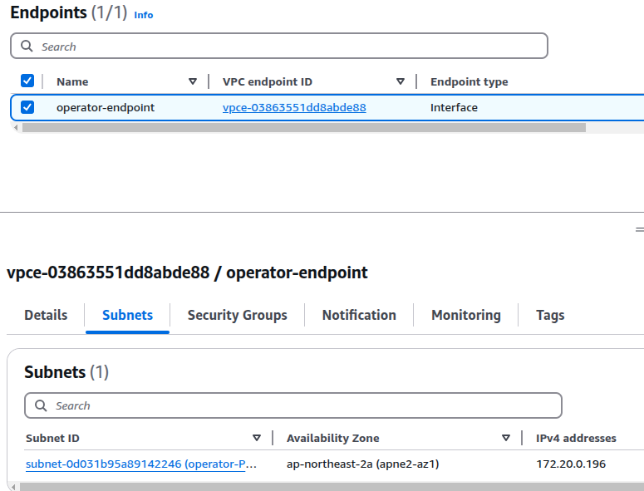
Task: Open the Monitoring tab
Action: click(465, 315)
